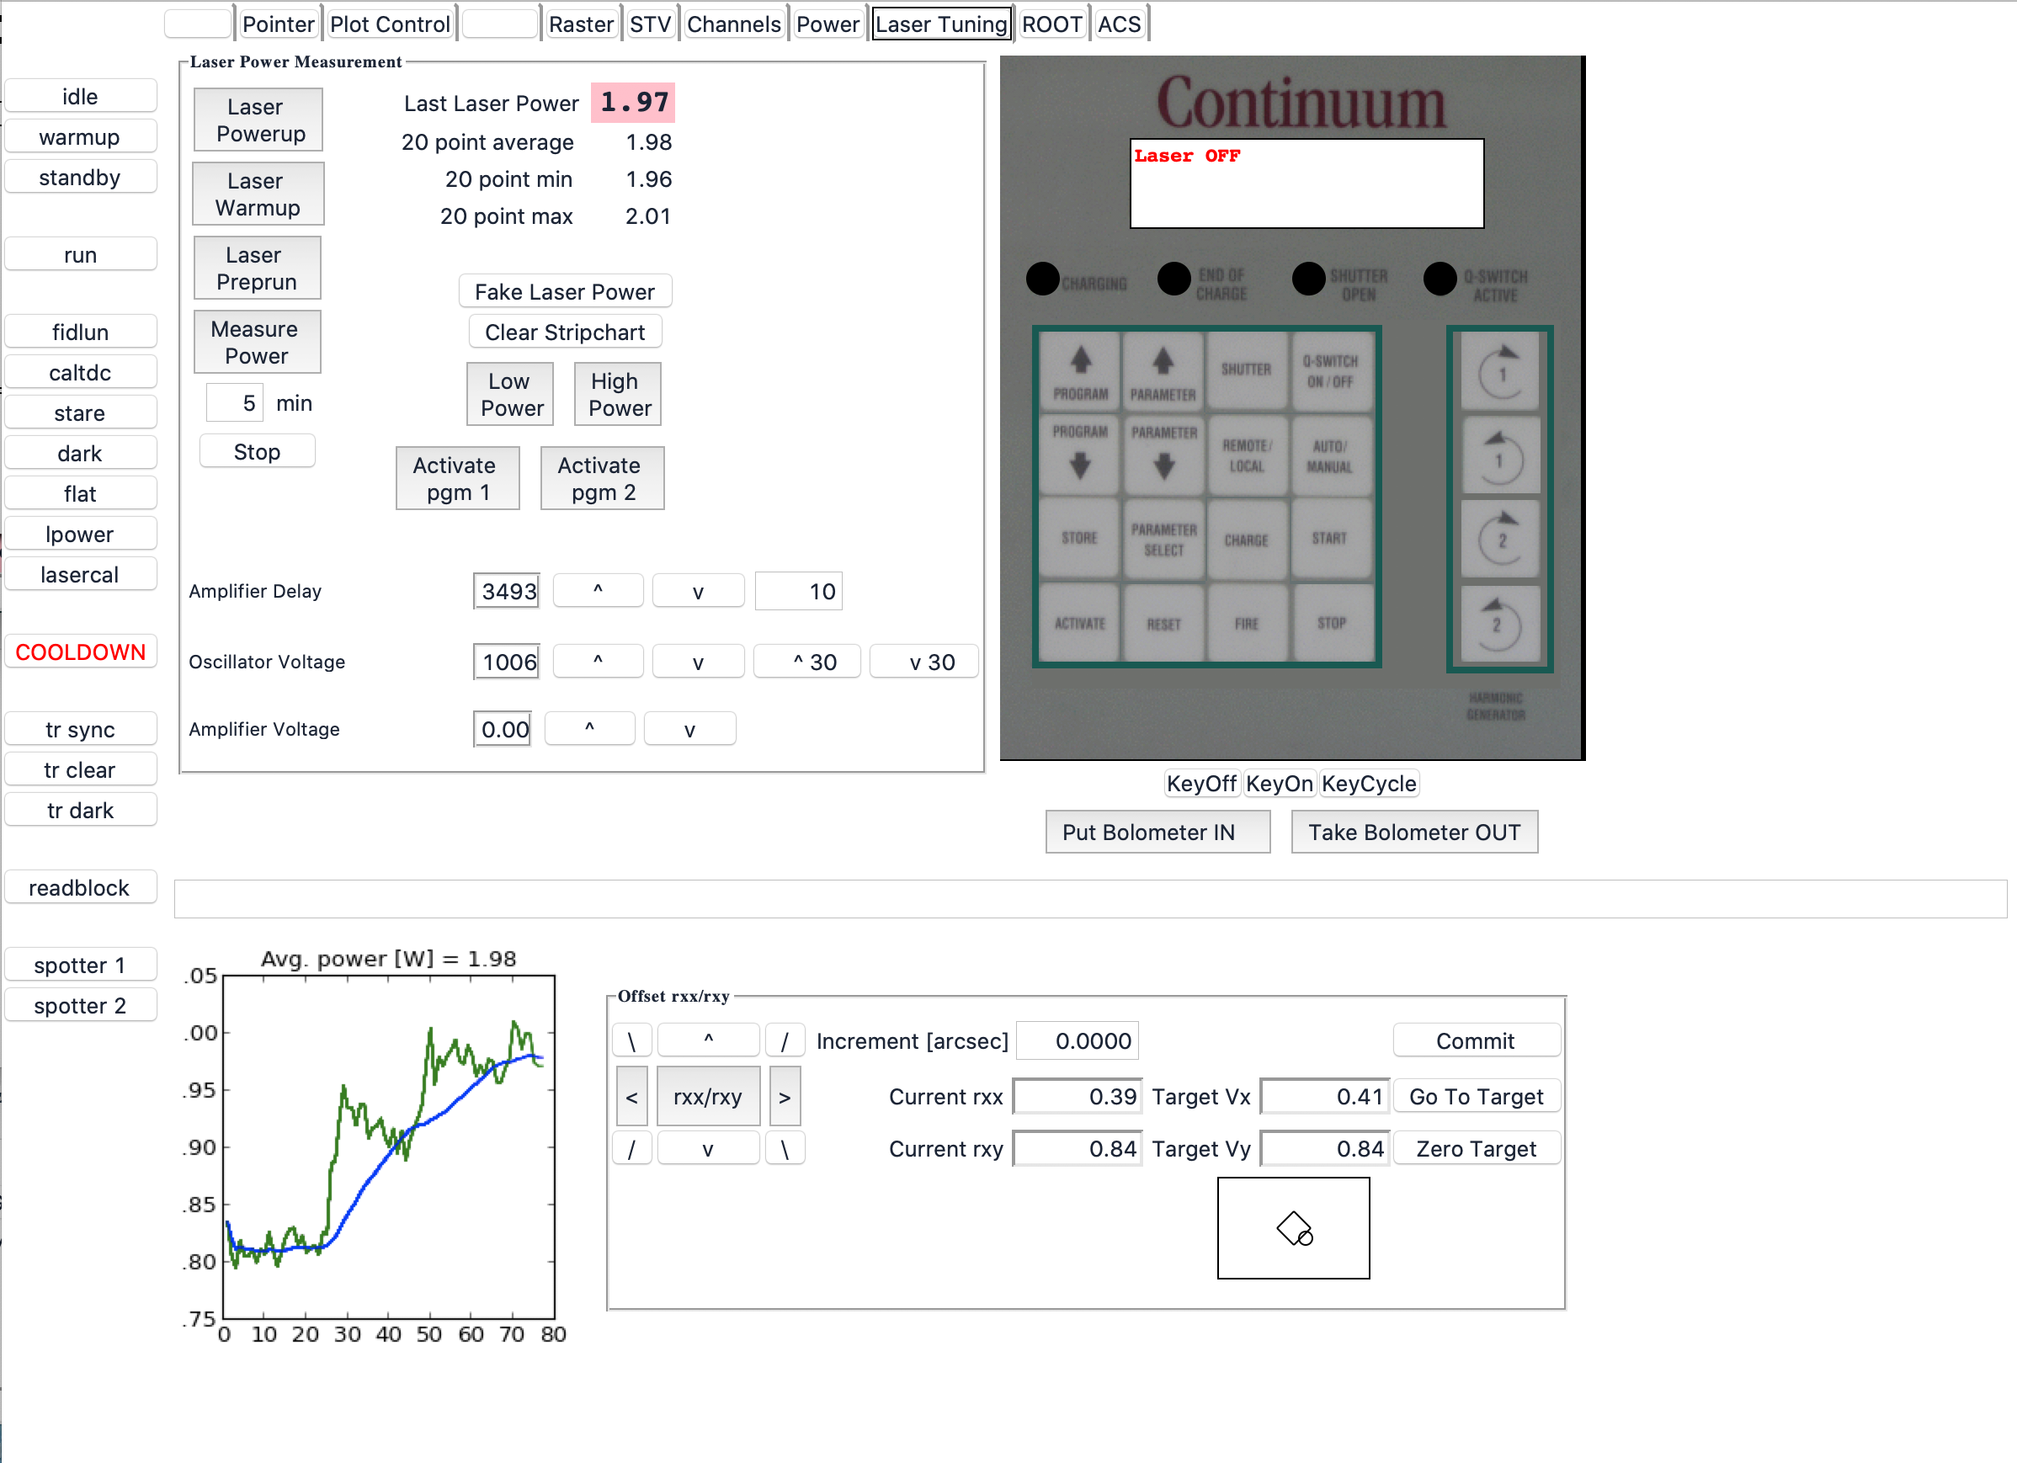Click the Laser Powerup button
The width and height of the screenshot is (2017, 1463).
coord(258,120)
